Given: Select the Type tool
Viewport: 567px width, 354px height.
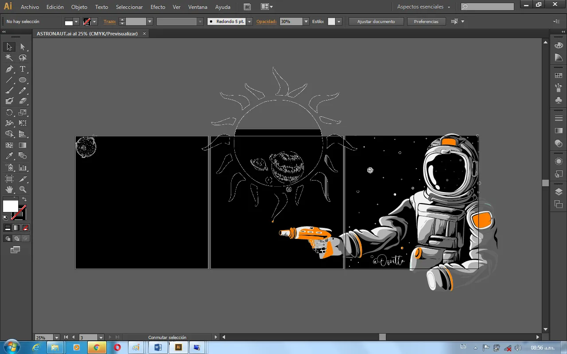Looking at the screenshot, I should 23,69.
